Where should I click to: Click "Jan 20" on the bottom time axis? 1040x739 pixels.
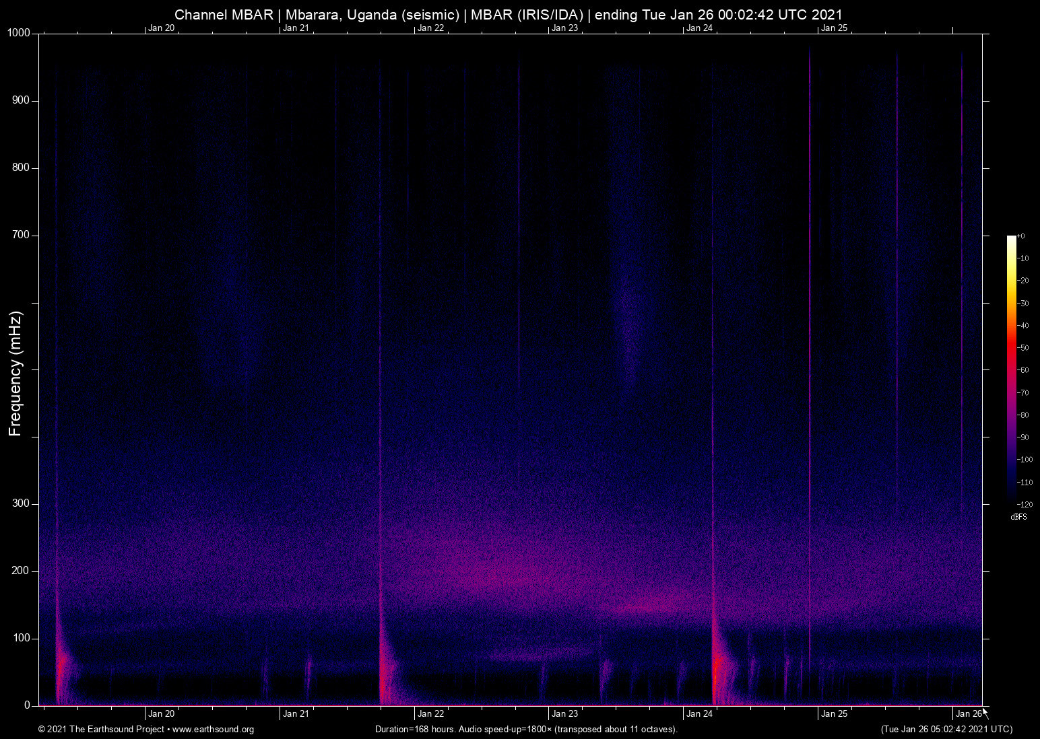pyautogui.click(x=161, y=713)
